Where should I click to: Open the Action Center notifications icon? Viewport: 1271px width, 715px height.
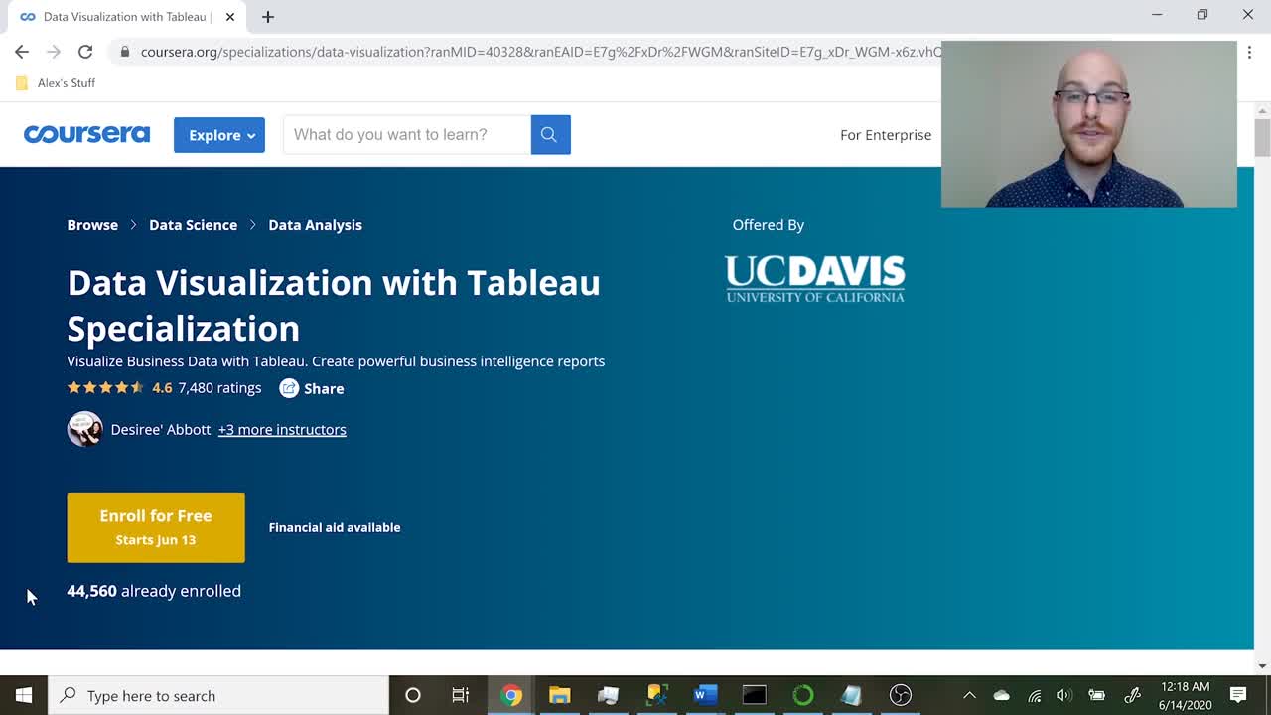click(1238, 695)
